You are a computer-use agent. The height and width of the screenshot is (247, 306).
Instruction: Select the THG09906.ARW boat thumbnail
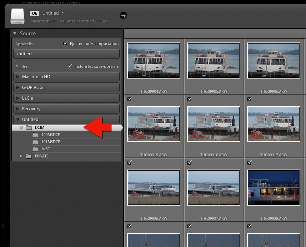click(x=274, y=60)
